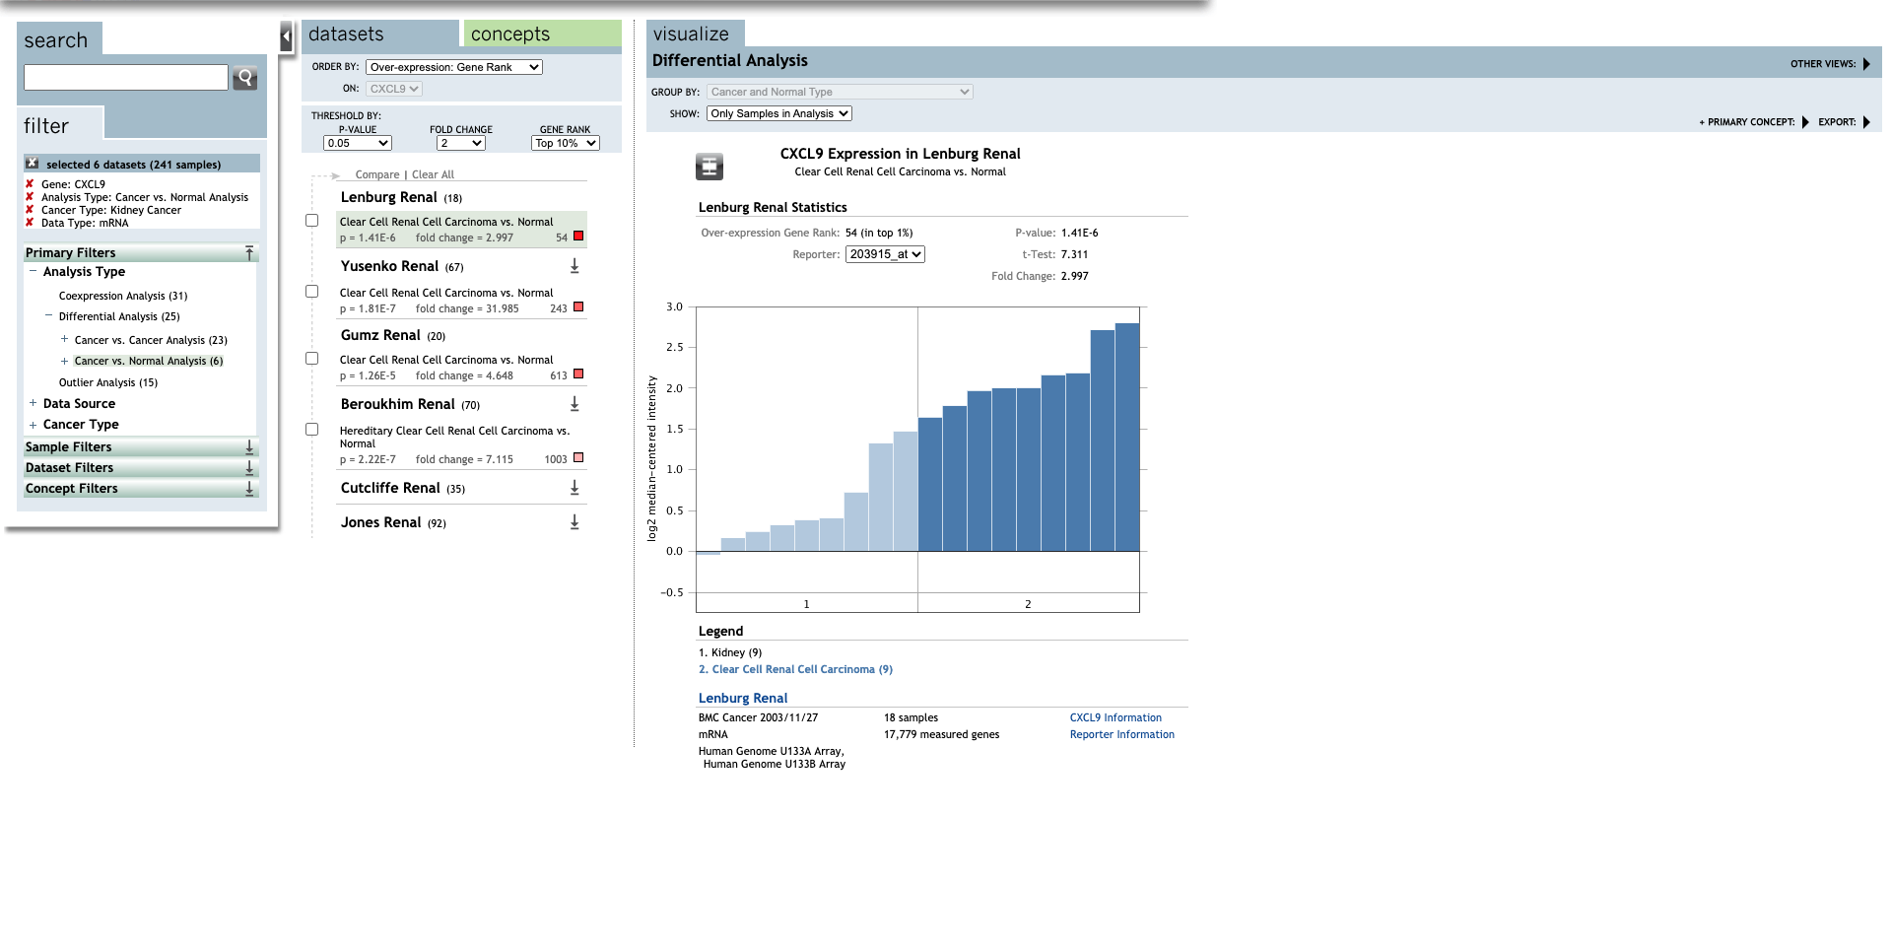Open the Order By dropdown
Viewport: 1892px width, 951px height.
tap(454, 67)
